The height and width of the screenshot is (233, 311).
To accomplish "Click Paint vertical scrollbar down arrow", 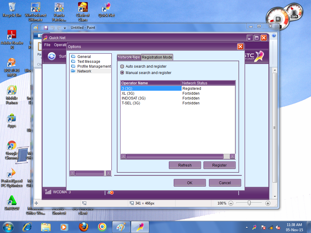I will point(275,196).
